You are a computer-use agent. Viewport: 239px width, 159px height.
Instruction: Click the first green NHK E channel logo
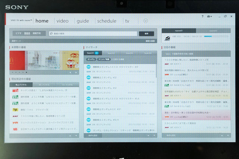pos(15,97)
